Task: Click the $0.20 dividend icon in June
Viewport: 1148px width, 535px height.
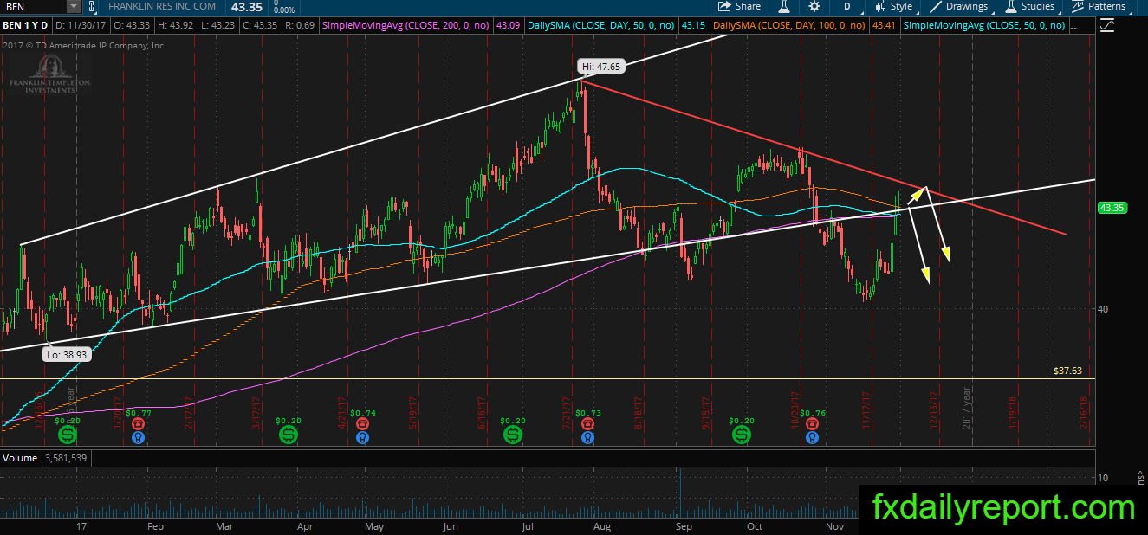Action: pyautogui.click(x=512, y=434)
